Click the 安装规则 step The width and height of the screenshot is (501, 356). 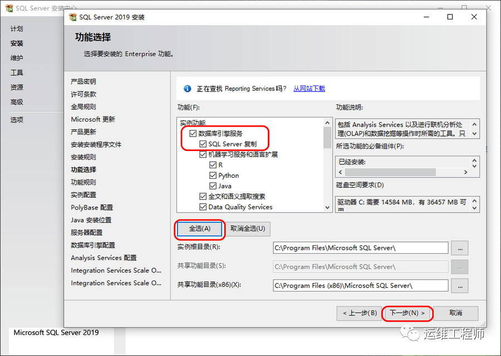pyautogui.click(x=83, y=157)
